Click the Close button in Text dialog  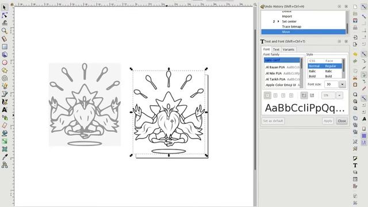coord(342,121)
